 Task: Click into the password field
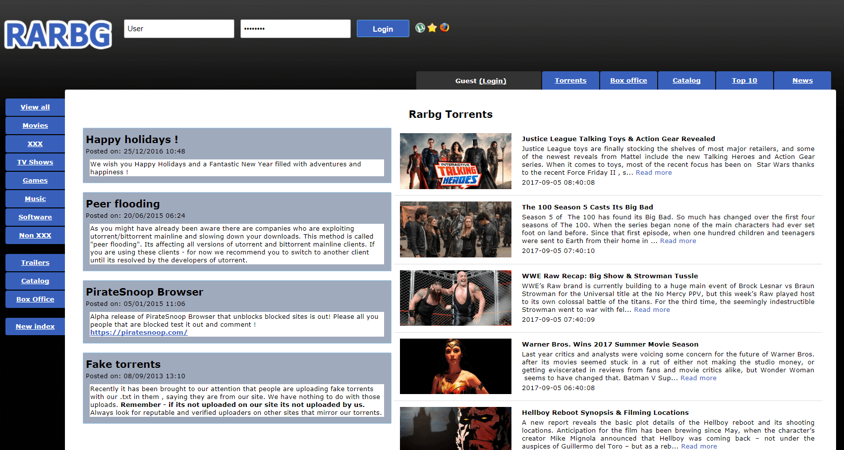295,29
